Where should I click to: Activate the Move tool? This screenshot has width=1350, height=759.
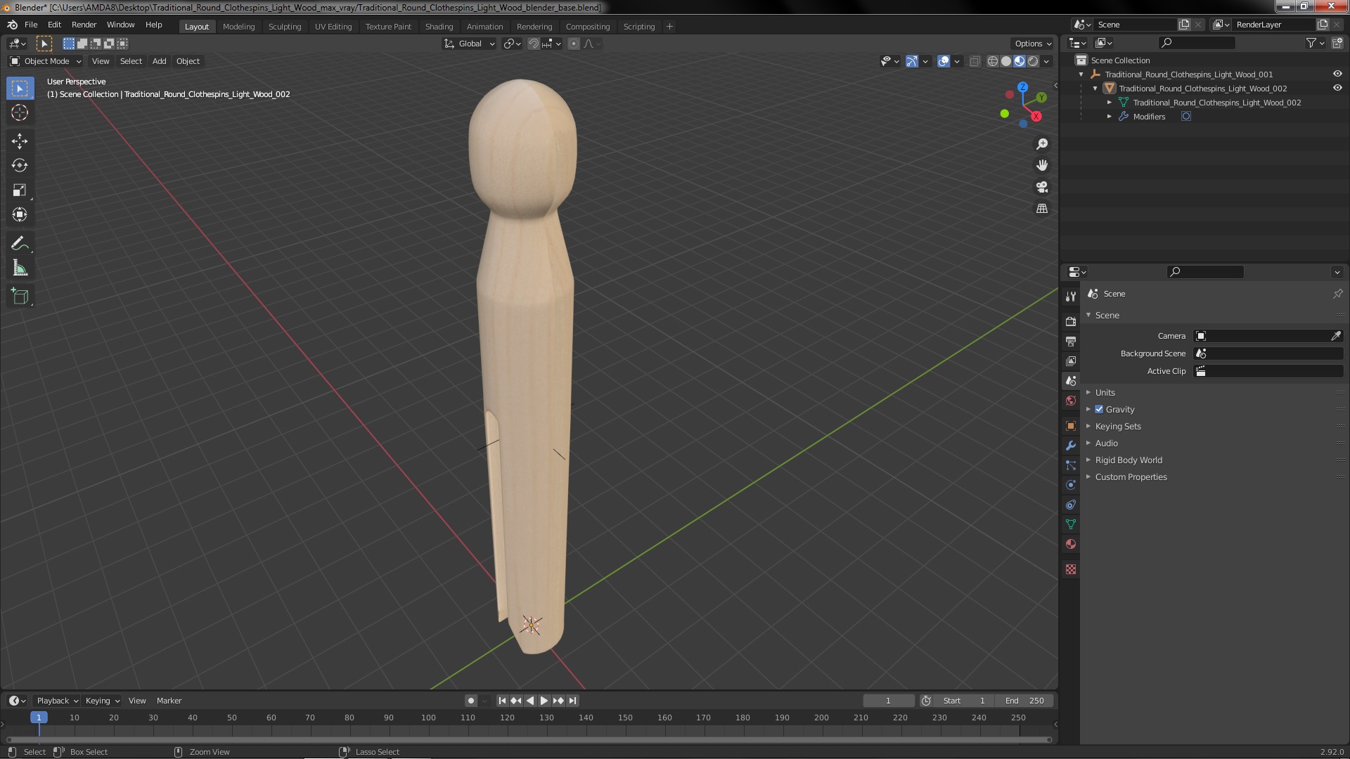20,141
